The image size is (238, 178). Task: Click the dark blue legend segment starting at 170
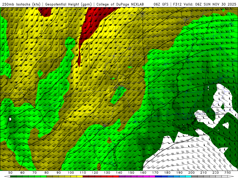[158, 177]
